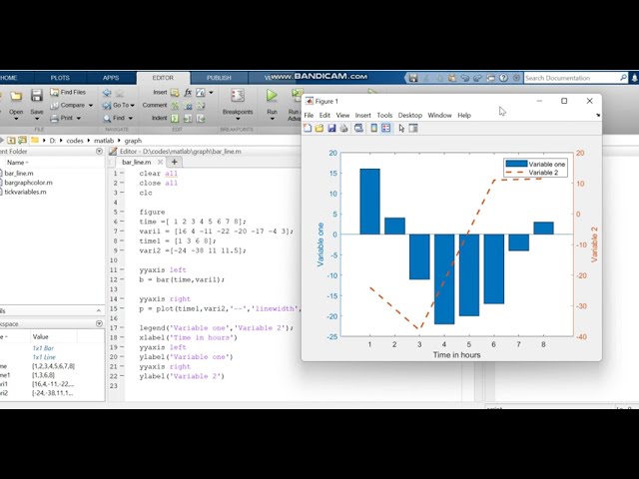Click the Variable one legend entry in the plot
The image size is (639, 479).
[x=535, y=164]
